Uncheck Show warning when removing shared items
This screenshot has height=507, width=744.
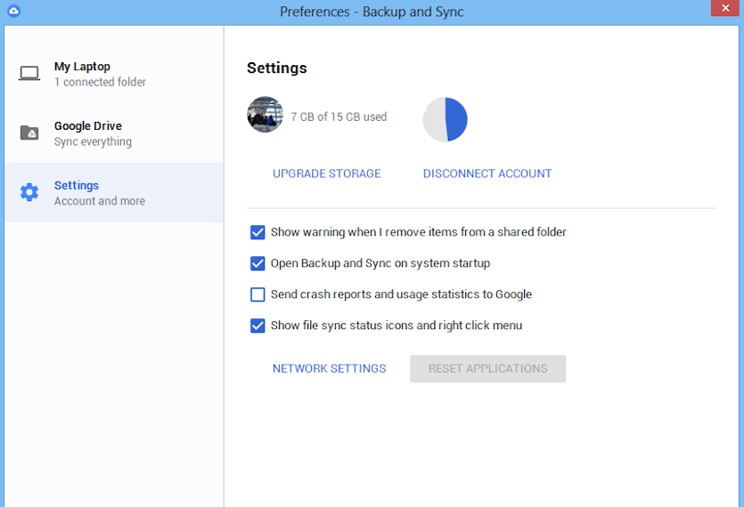click(x=258, y=232)
